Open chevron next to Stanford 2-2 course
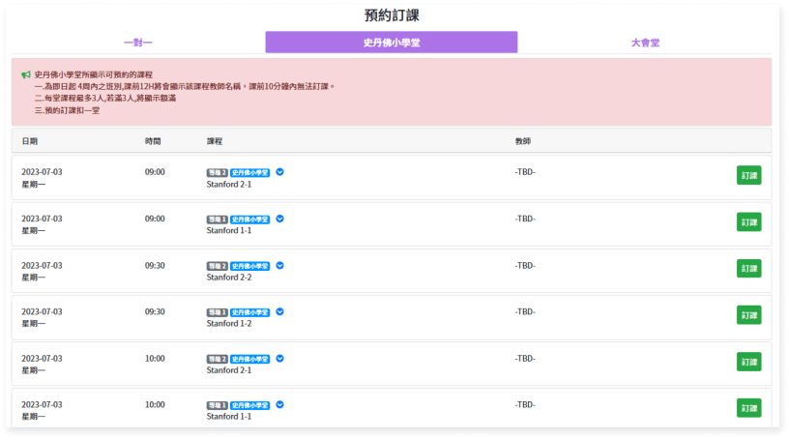 point(279,265)
